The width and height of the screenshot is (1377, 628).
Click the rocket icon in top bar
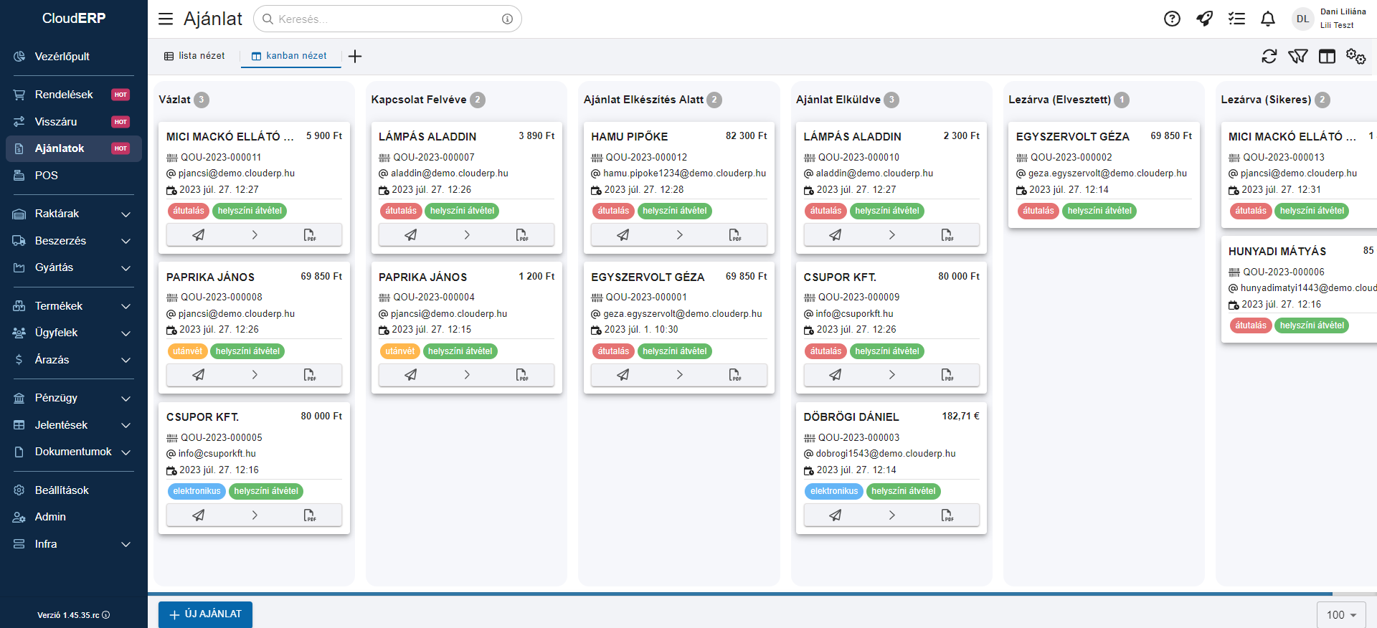[1204, 19]
